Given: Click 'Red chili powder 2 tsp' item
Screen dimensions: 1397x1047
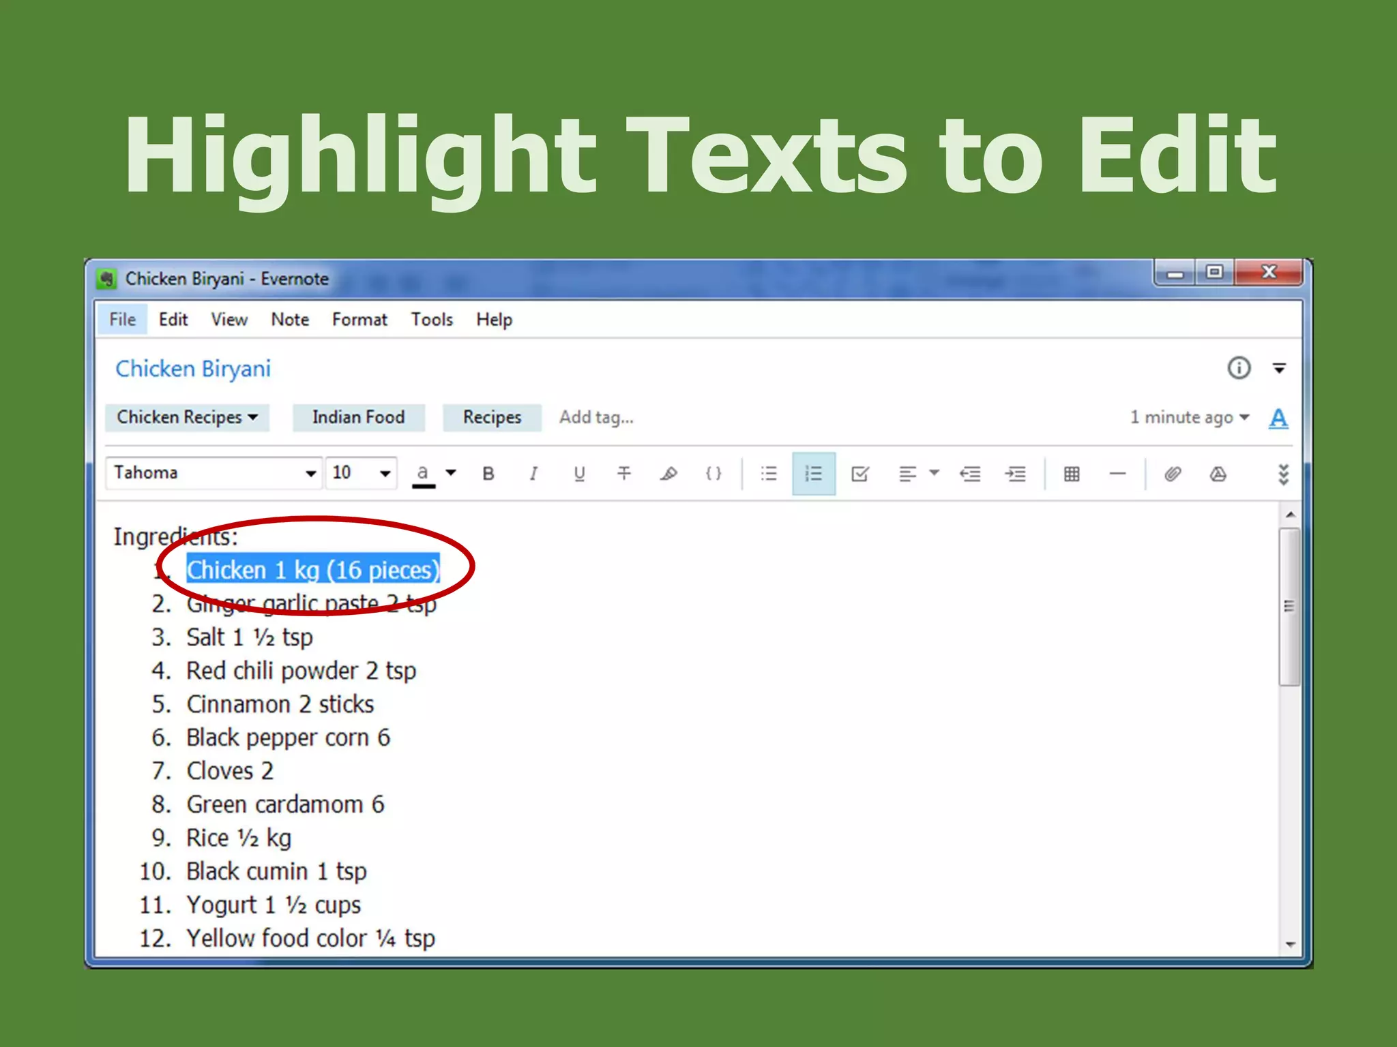Looking at the screenshot, I should tap(302, 671).
